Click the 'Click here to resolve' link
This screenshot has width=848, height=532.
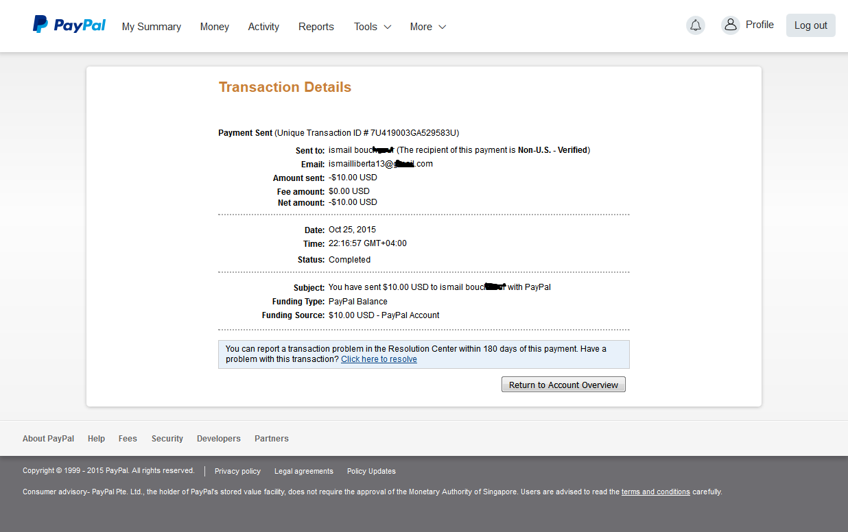(379, 359)
